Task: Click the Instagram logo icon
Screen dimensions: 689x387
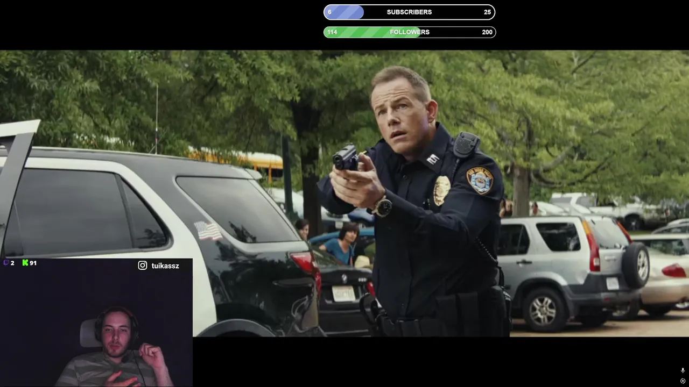Action: [x=143, y=266]
